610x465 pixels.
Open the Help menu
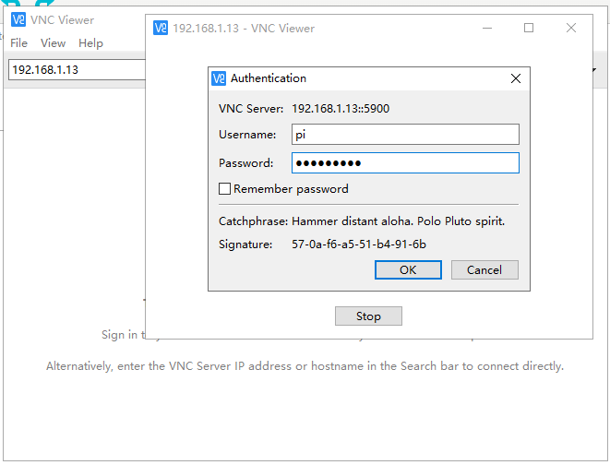coord(90,43)
